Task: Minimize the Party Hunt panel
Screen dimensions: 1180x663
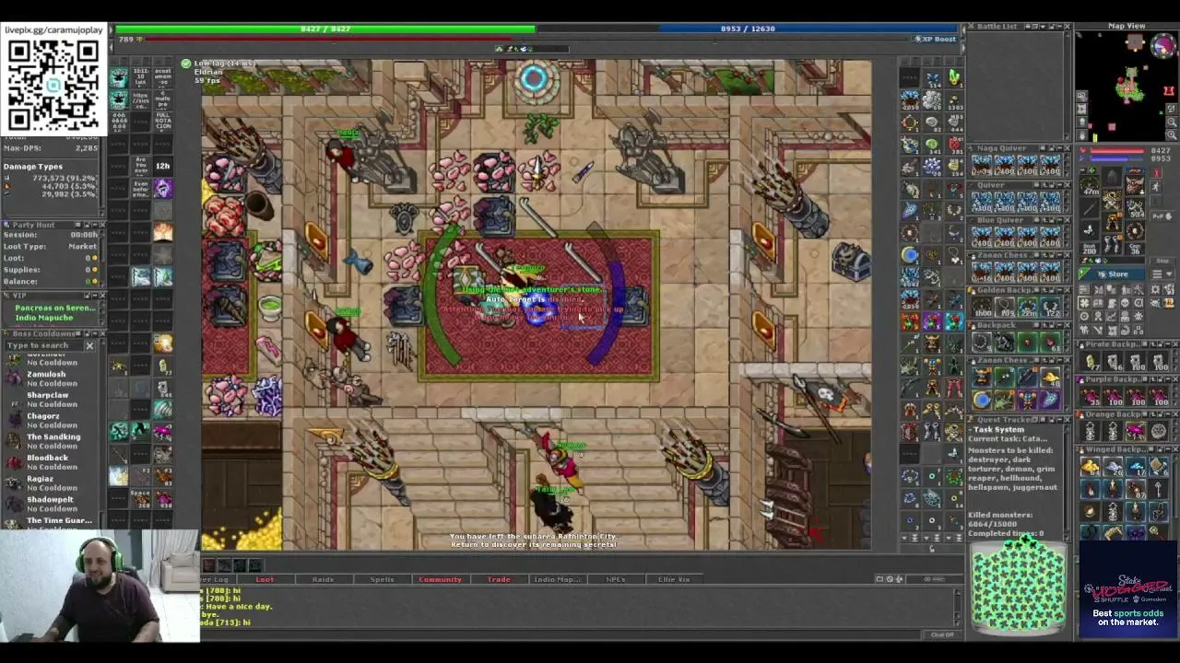Action: pyautogui.click(x=93, y=225)
